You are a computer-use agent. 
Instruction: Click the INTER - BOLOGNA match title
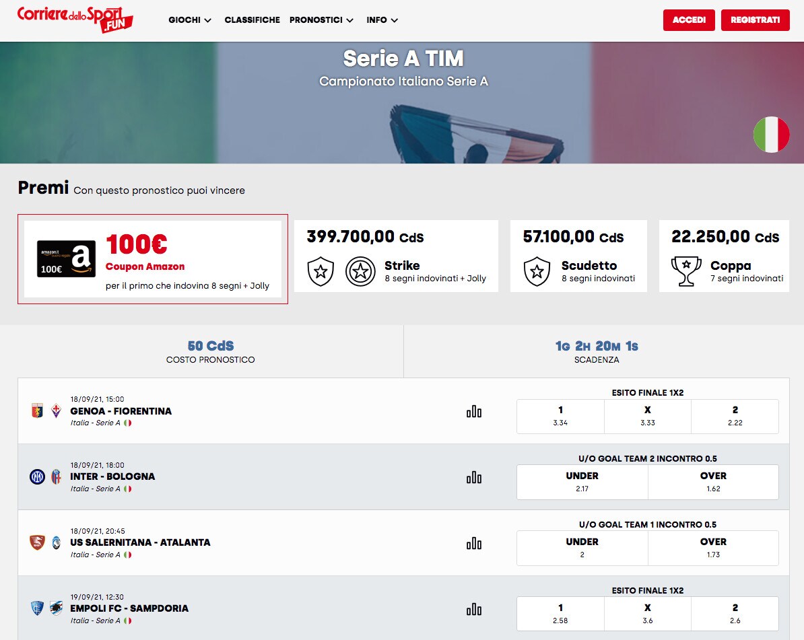[x=112, y=476]
